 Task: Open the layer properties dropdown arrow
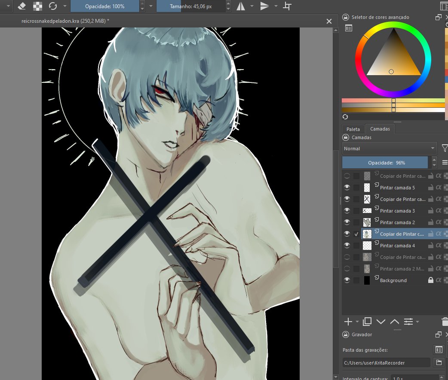(417, 322)
